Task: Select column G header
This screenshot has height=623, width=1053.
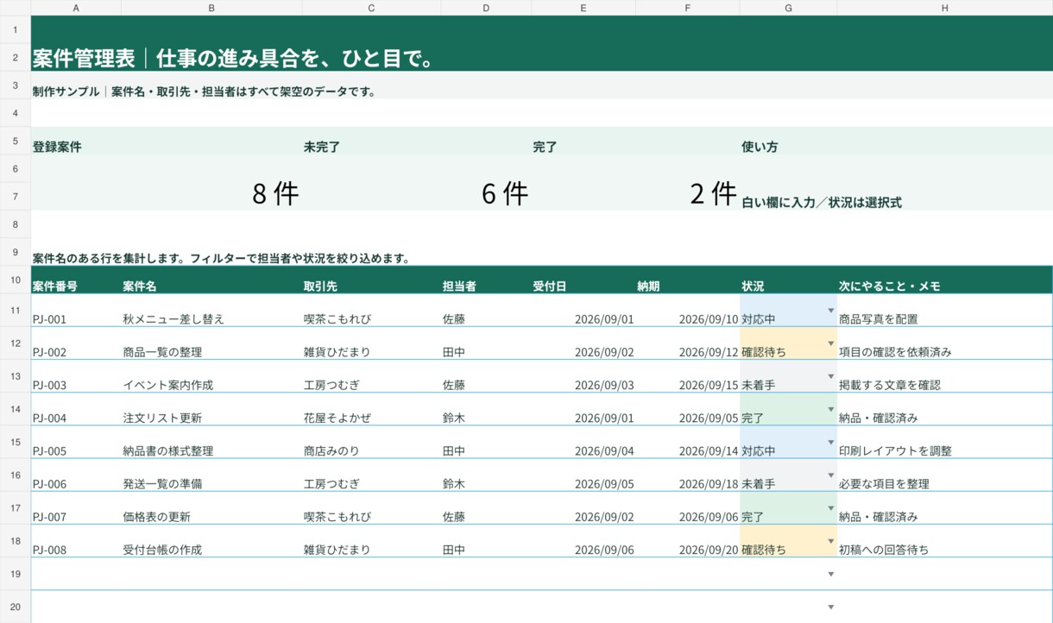Action: click(x=788, y=8)
